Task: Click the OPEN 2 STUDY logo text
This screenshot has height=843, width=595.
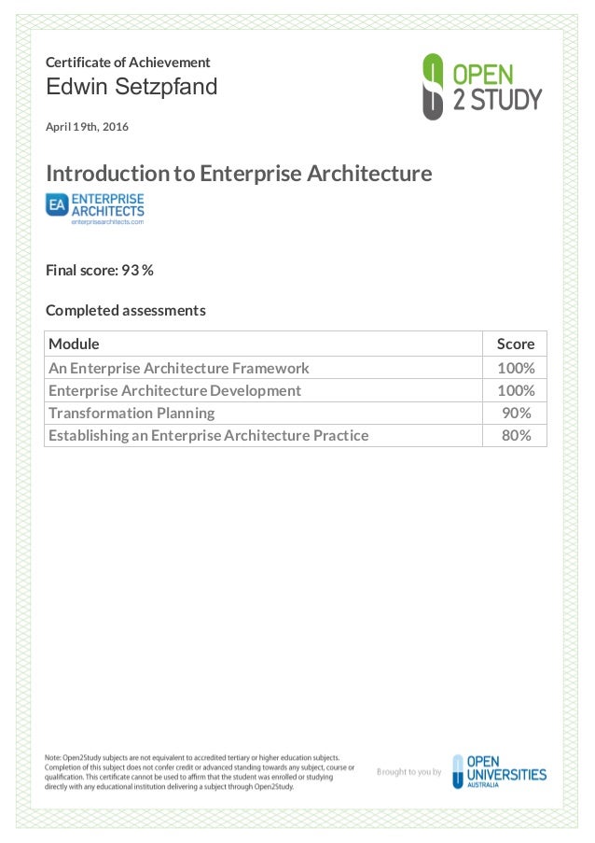Action: 497,88
